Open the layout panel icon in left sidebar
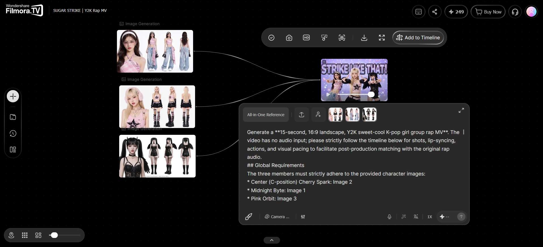 click(13, 149)
